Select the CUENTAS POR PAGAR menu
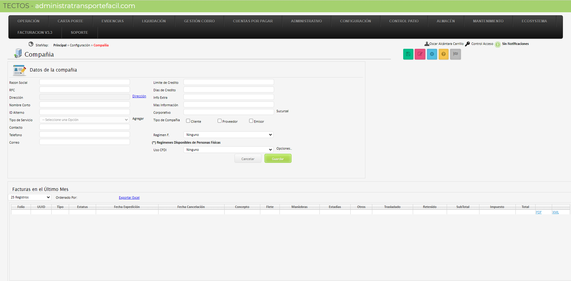This screenshot has height=281, width=571. pos(253,21)
